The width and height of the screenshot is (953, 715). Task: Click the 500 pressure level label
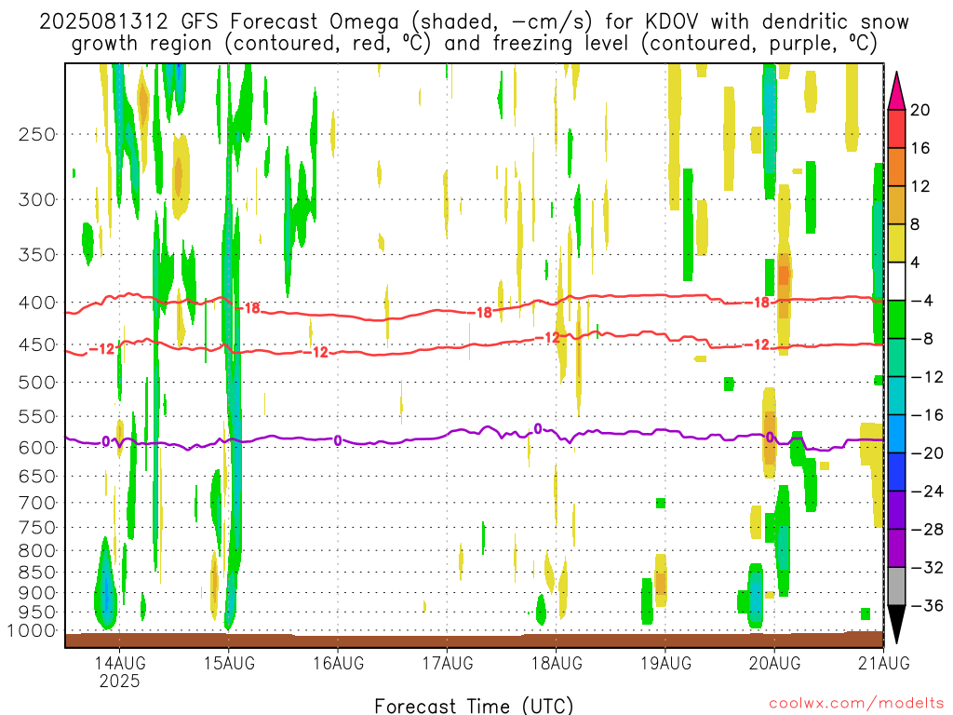pyautogui.click(x=37, y=383)
